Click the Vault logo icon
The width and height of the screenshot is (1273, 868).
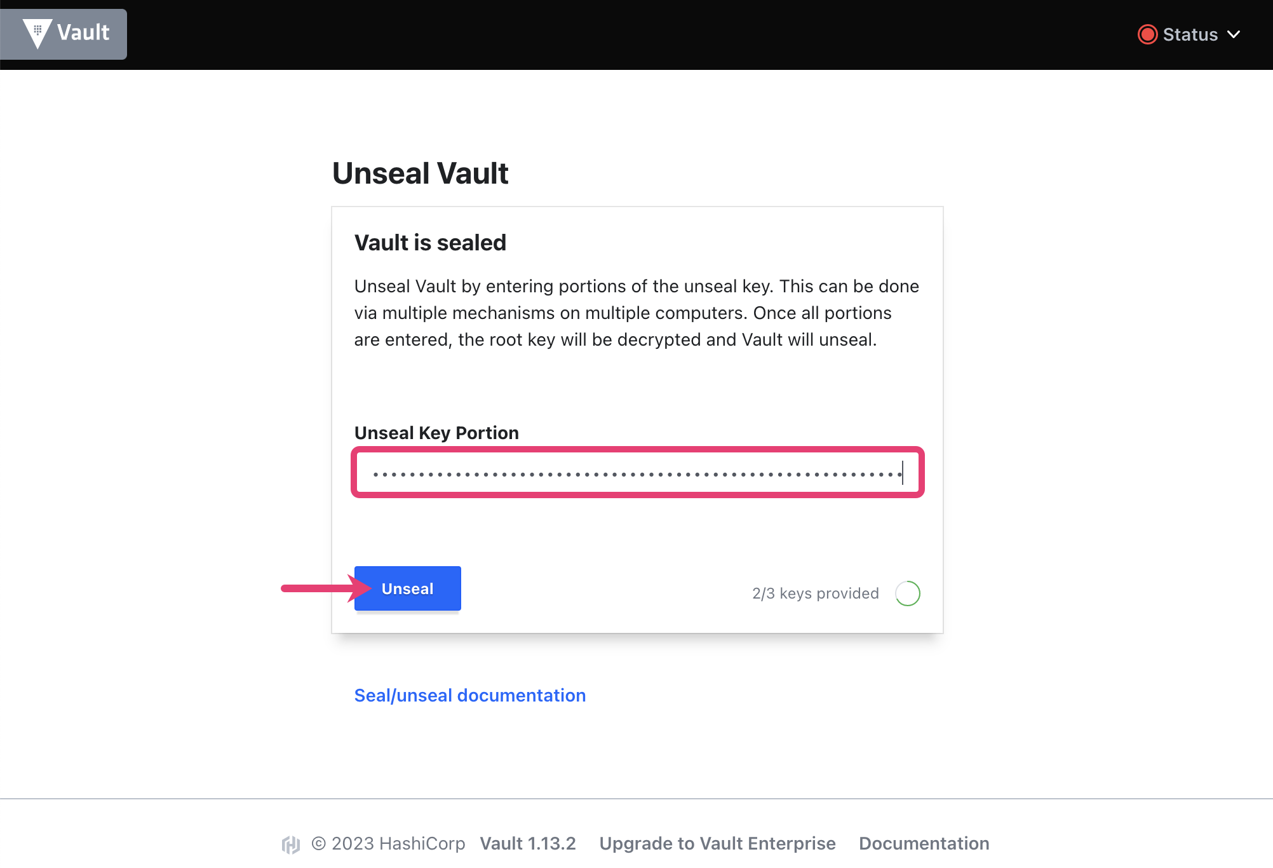click(x=37, y=33)
